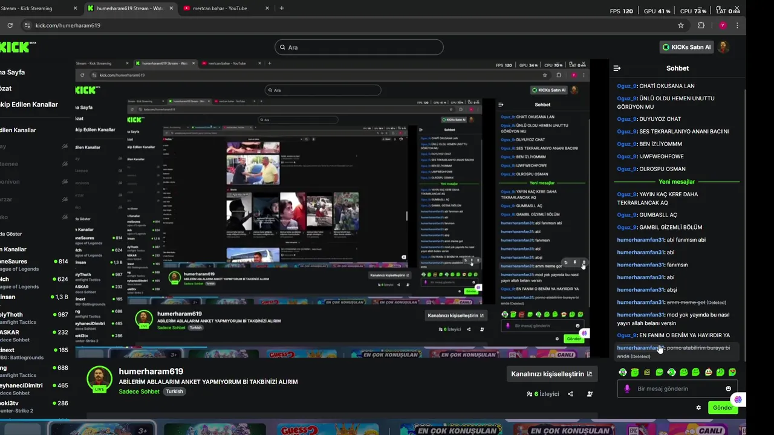Open sidebar channel with 165 viewers
This screenshot has width=774, height=435.
[x=34, y=353]
